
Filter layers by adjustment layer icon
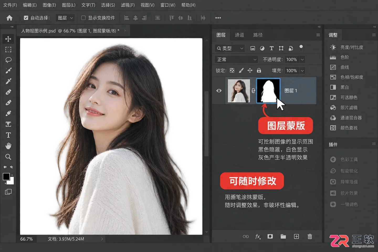pos(262,48)
